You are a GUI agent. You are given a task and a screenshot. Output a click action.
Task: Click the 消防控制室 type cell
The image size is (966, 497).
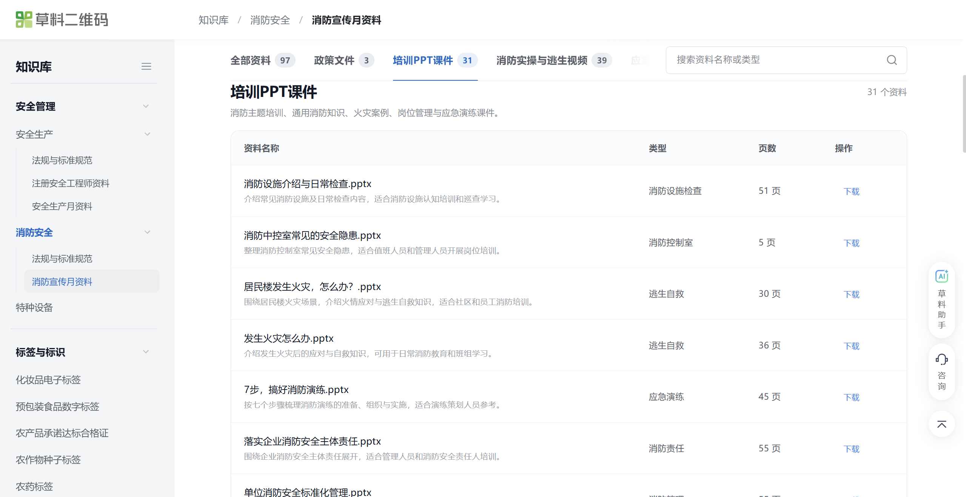(671, 242)
